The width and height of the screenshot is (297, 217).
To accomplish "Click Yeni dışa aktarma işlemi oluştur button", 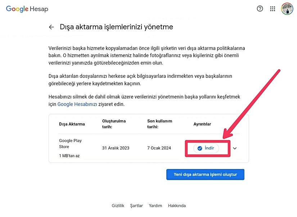I will pos(205,174).
